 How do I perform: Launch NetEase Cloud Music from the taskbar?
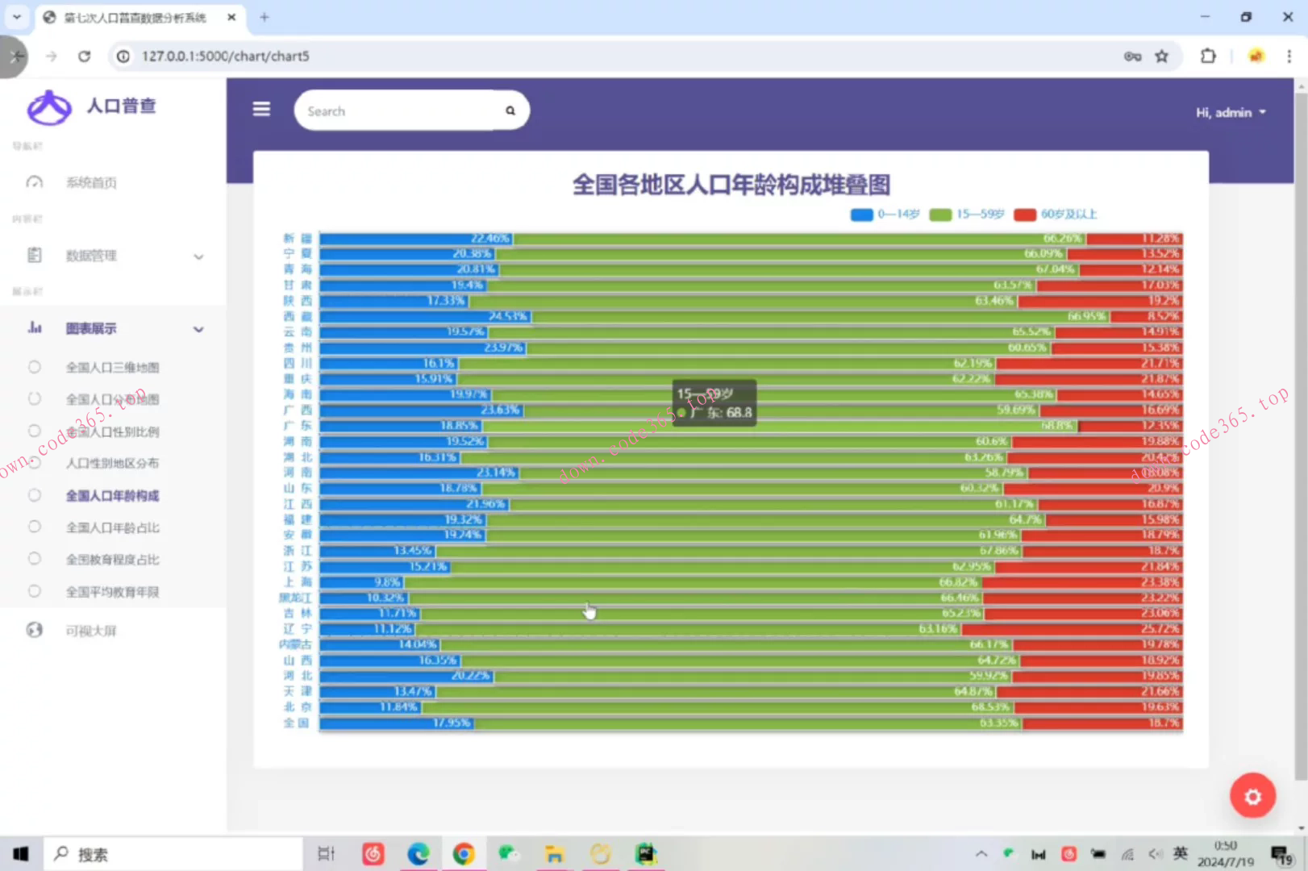click(x=373, y=854)
